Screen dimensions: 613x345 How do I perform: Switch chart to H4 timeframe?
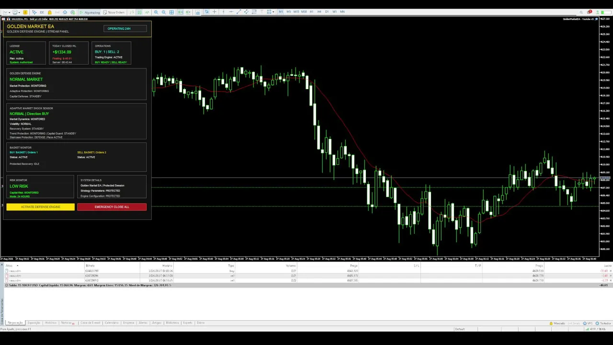[x=319, y=11]
